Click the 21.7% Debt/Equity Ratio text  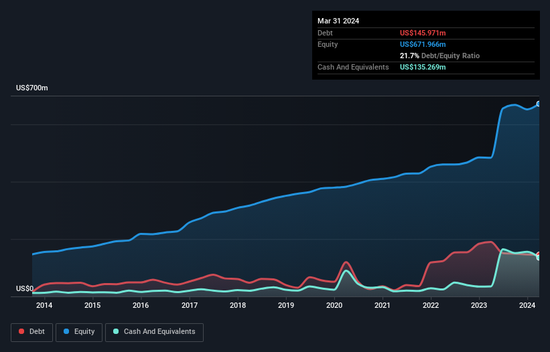pos(439,56)
